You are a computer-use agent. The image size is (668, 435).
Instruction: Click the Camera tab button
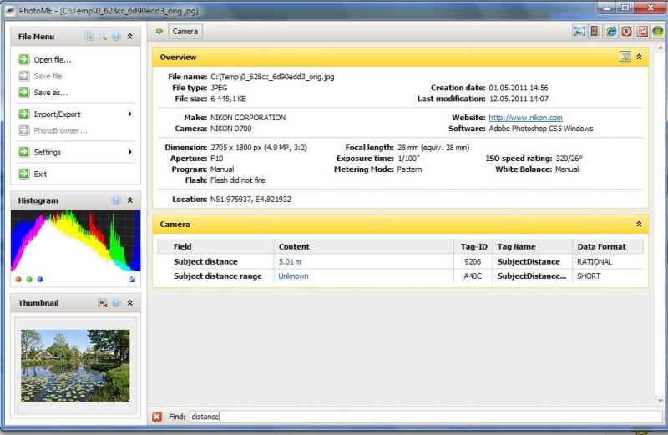point(185,31)
